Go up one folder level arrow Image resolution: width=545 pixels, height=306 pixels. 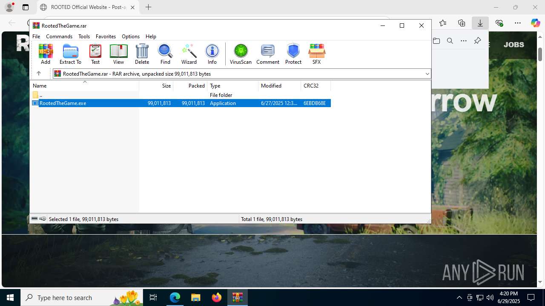point(38,74)
